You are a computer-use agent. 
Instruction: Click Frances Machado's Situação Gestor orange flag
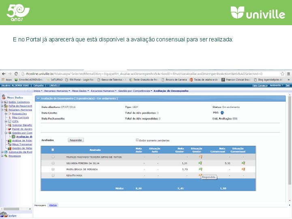tap(200, 157)
